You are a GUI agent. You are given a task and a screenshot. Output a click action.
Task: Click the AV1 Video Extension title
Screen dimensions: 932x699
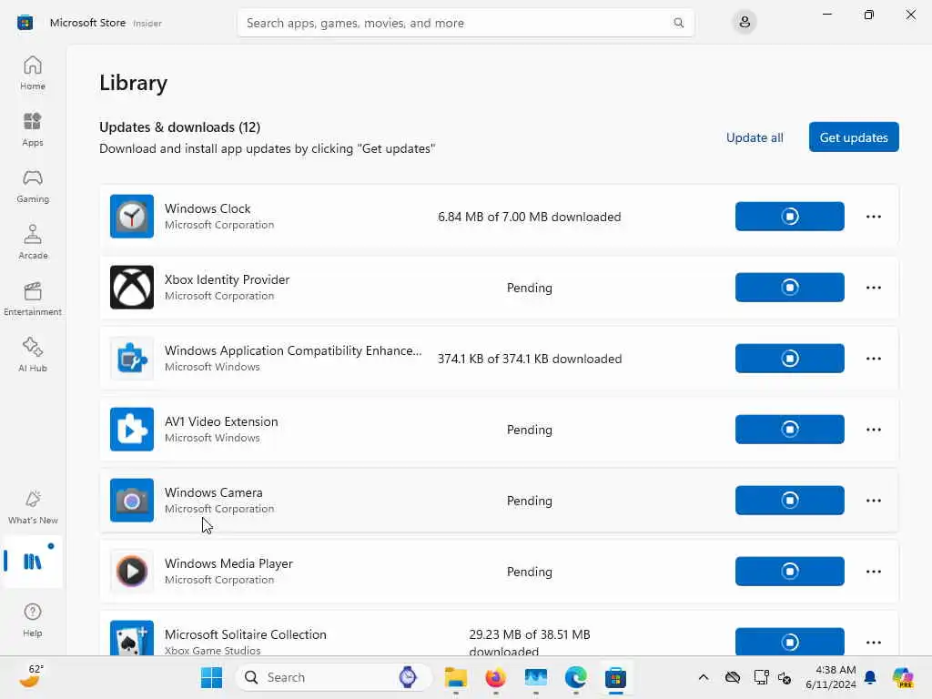pos(221,421)
